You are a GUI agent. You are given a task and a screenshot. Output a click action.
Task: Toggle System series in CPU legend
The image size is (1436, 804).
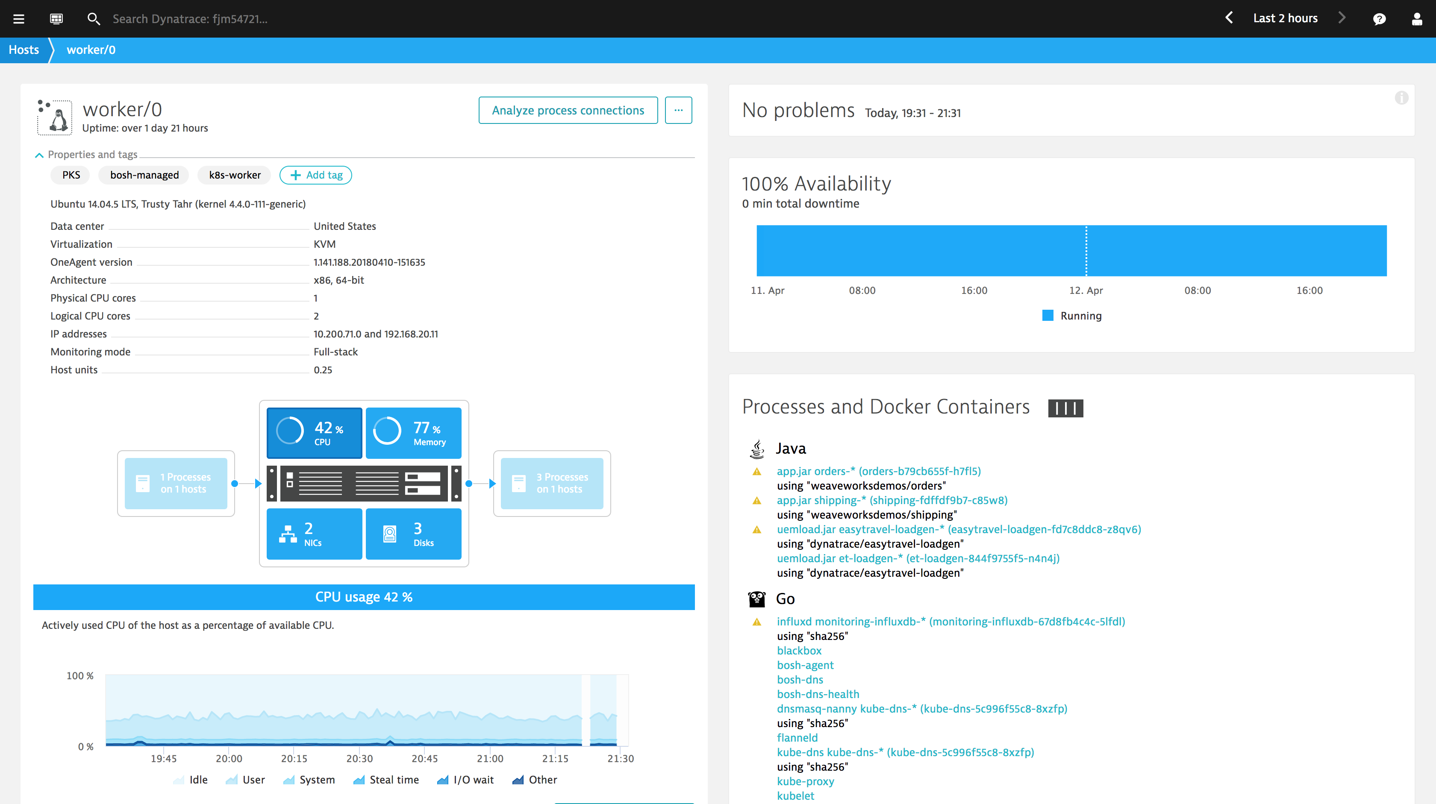pos(309,780)
